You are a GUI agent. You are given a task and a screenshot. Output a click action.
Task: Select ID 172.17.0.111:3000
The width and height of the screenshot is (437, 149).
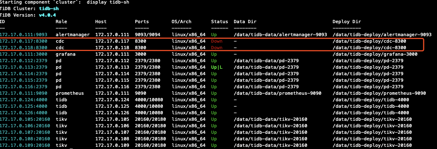(24, 54)
